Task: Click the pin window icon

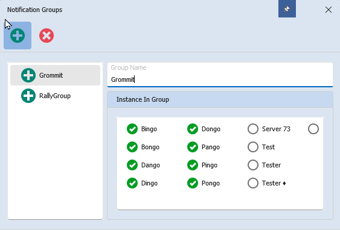Action: tap(287, 9)
